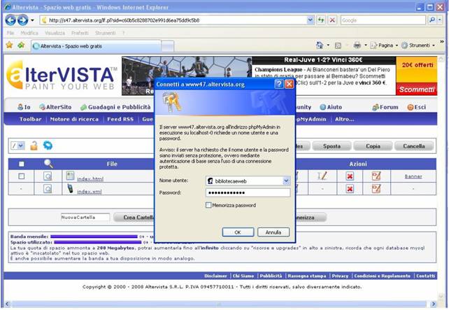Click the Favorites star icon
Viewport: 449px width, 310px height.
(x=10, y=45)
